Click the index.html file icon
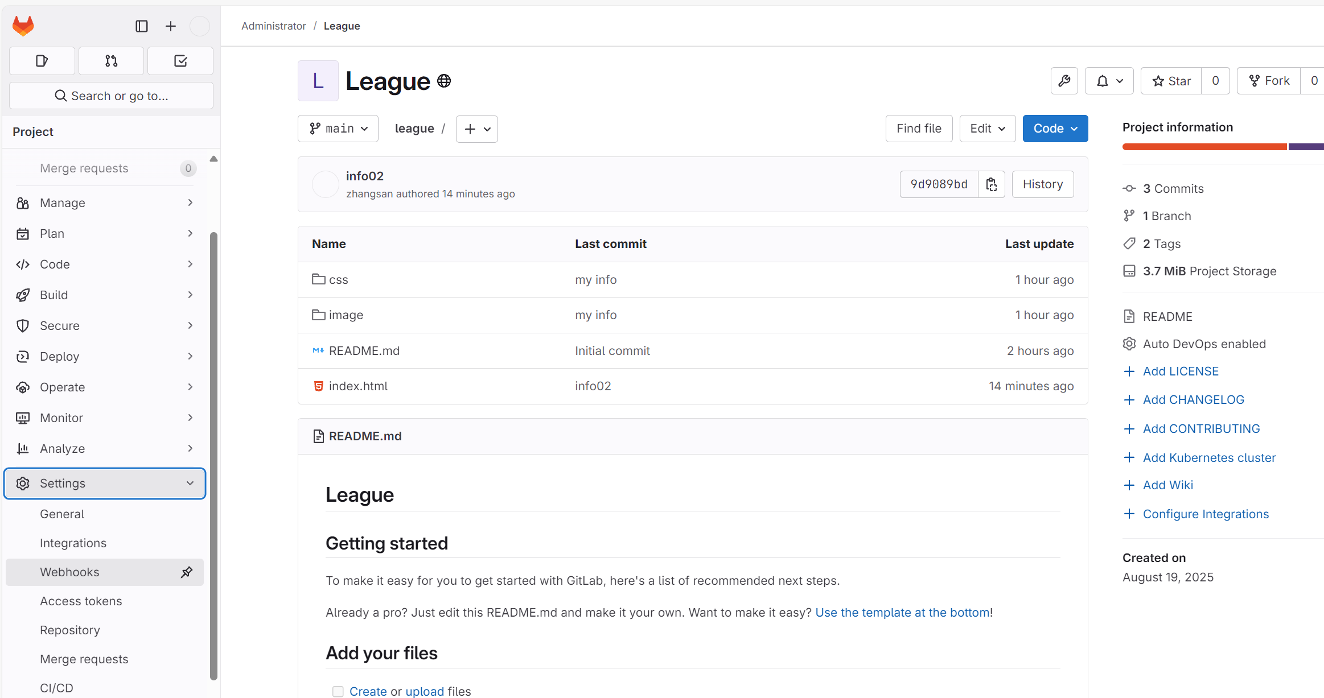1324x698 pixels. click(319, 386)
